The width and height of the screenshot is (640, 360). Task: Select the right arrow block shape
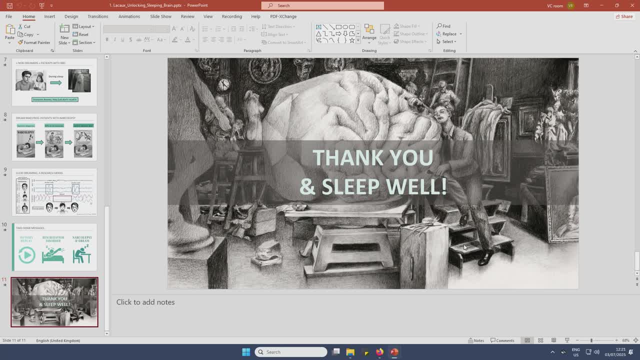tap(338, 33)
